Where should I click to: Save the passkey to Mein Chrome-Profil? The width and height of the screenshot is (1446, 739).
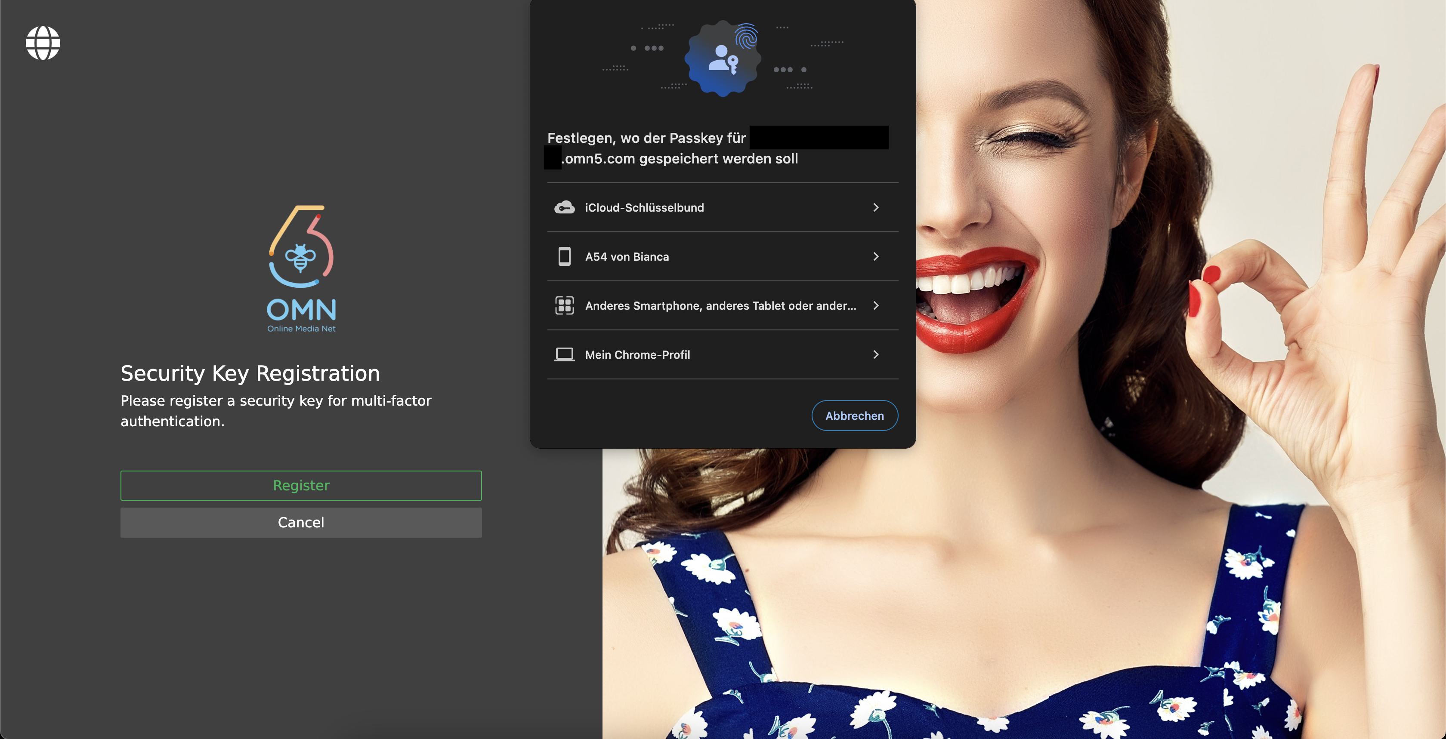click(701, 354)
